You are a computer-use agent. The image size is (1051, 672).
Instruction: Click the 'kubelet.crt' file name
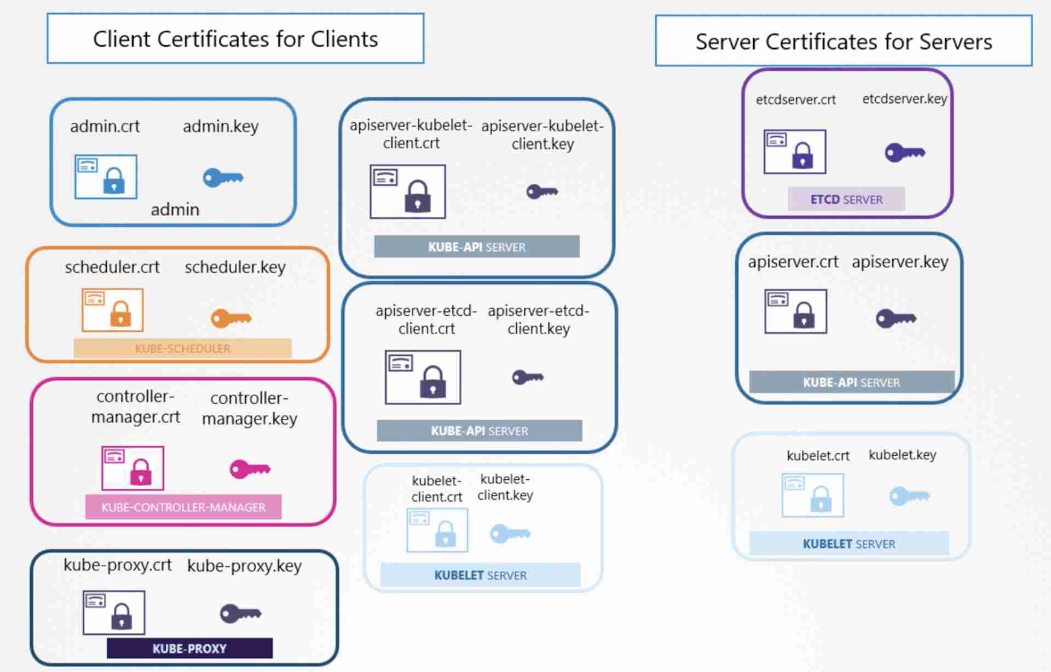click(818, 455)
